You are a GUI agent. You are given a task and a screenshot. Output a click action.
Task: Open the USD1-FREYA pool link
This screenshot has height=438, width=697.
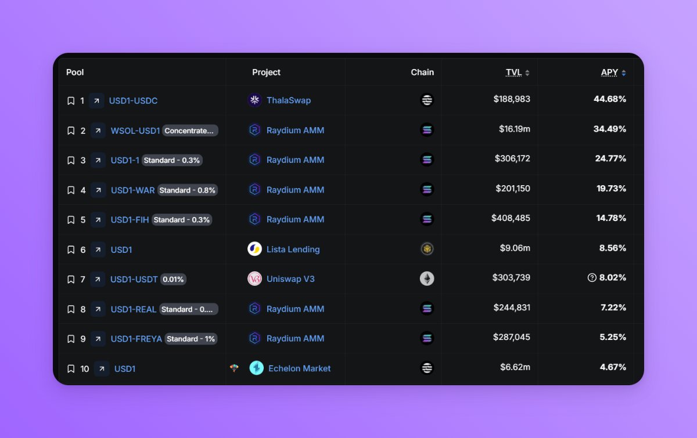click(x=136, y=339)
